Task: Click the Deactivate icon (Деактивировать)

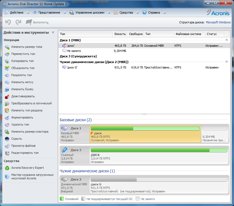Action: point(7,96)
